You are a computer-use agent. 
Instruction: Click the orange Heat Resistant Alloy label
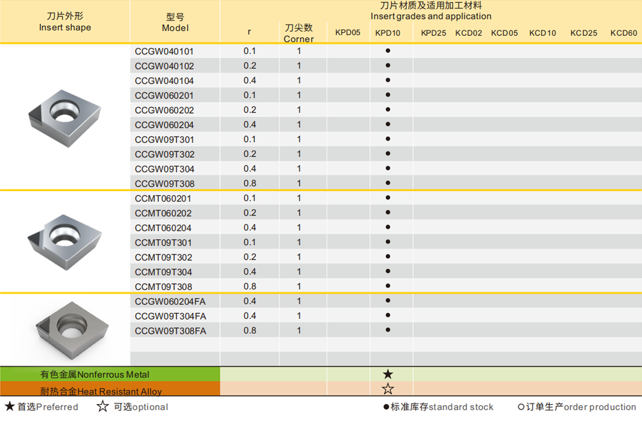pyautogui.click(x=101, y=391)
